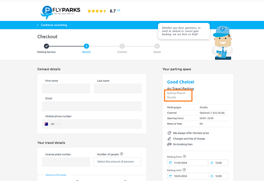
Task: Select the Done step circle
Action: (157, 46)
